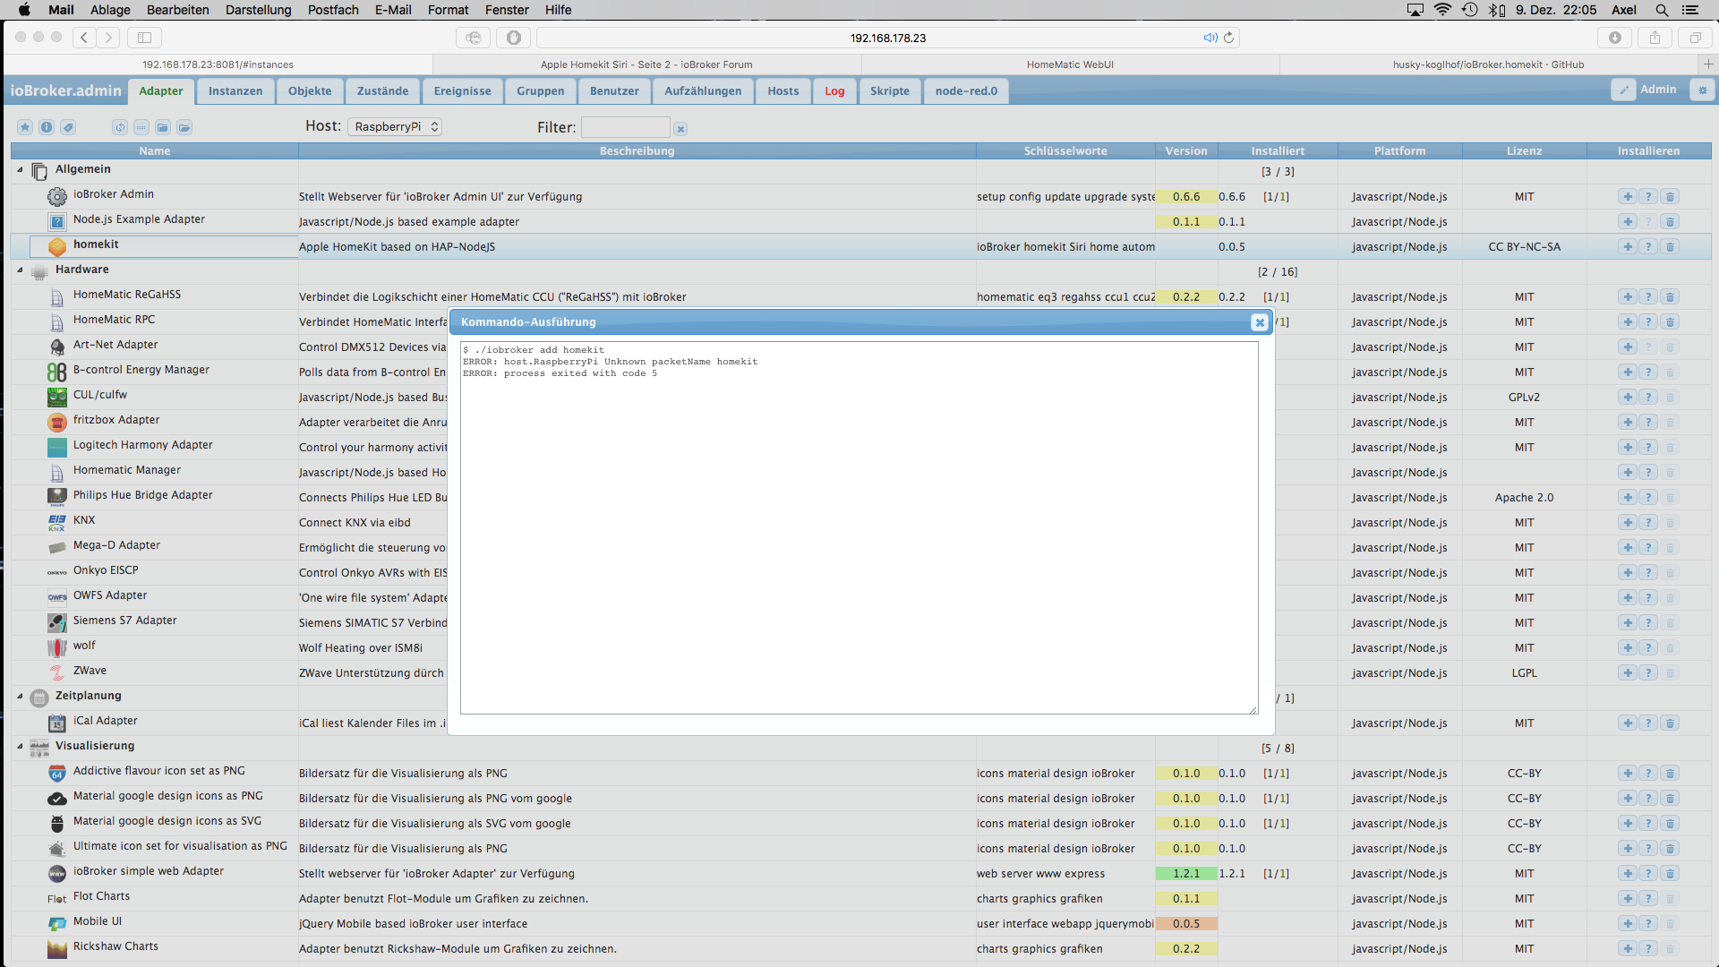Delete the homekit adapter via trash icon
The width and height of the screenshot is (1719, 967).
pos(1670,247)
